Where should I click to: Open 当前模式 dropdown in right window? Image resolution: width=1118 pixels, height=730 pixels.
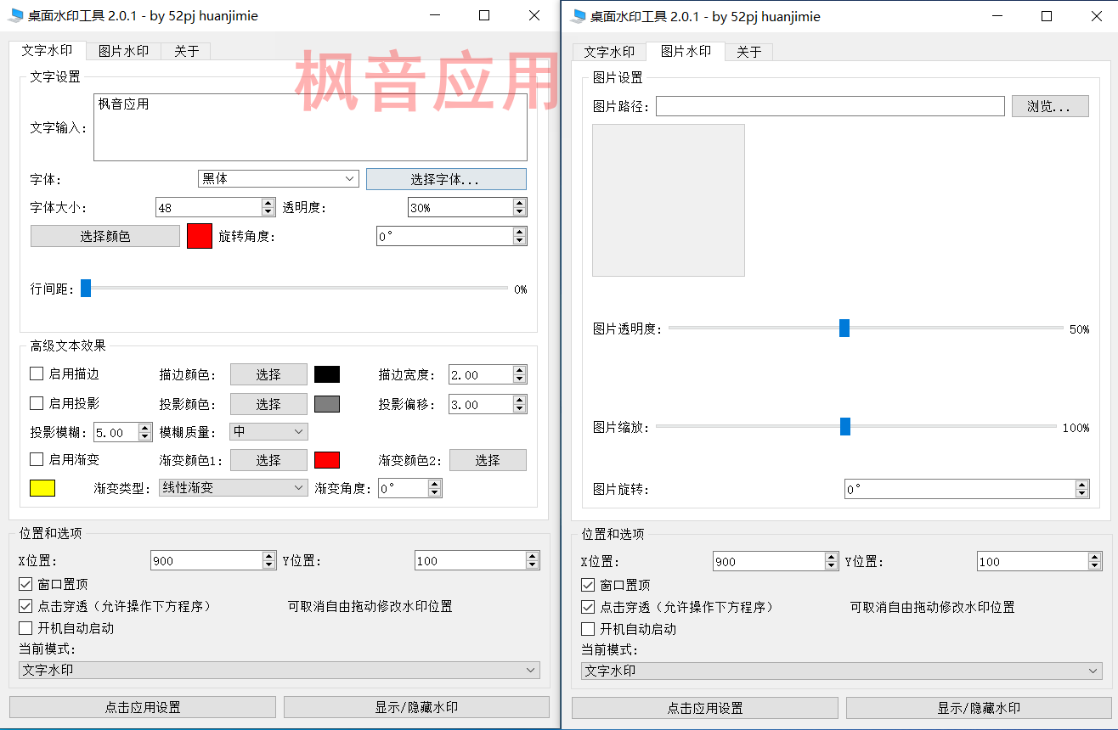pos(842,671)
